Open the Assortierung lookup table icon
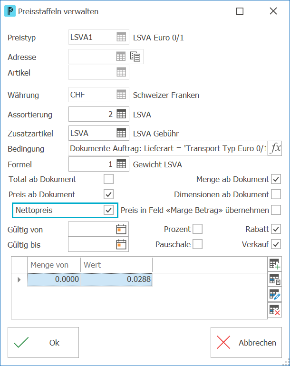 pyautogui.click(x=121, y=114)
